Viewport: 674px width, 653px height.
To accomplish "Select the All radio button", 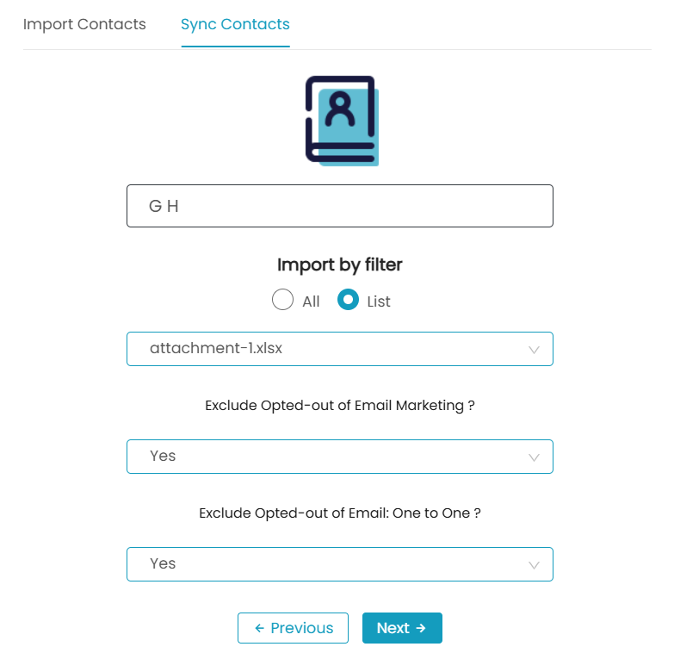I will [283, 300].
